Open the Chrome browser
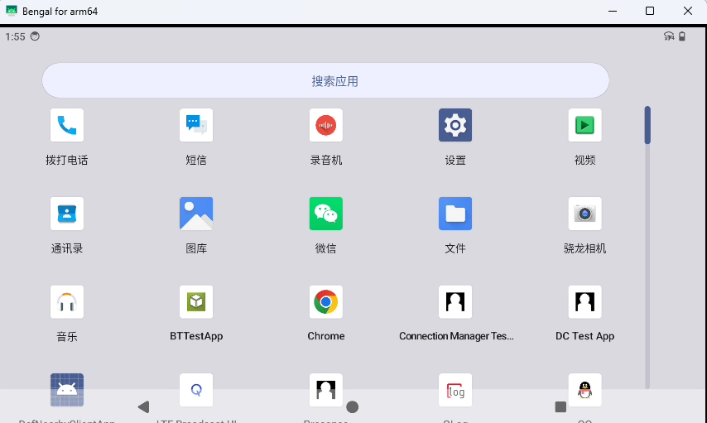This screenshot has height=423, width=707. pos(326,302)
